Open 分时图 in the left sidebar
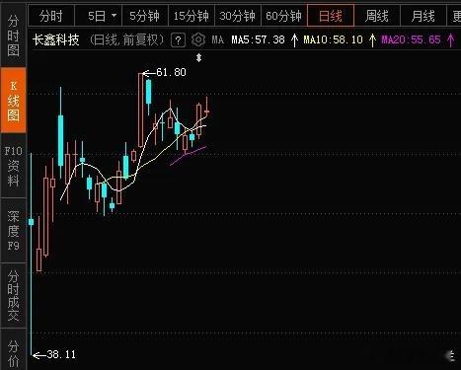Viewport: 461px width, 370px height. 13,36
